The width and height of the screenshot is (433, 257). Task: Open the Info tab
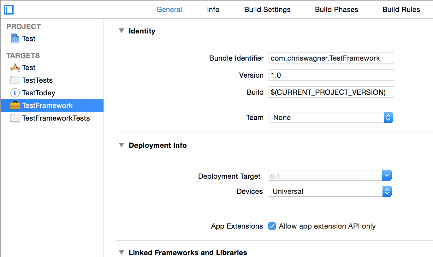213,9
